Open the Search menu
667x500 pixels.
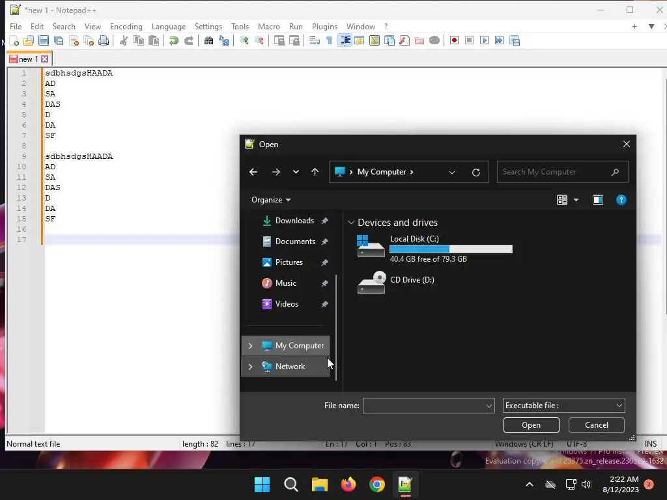64,26
